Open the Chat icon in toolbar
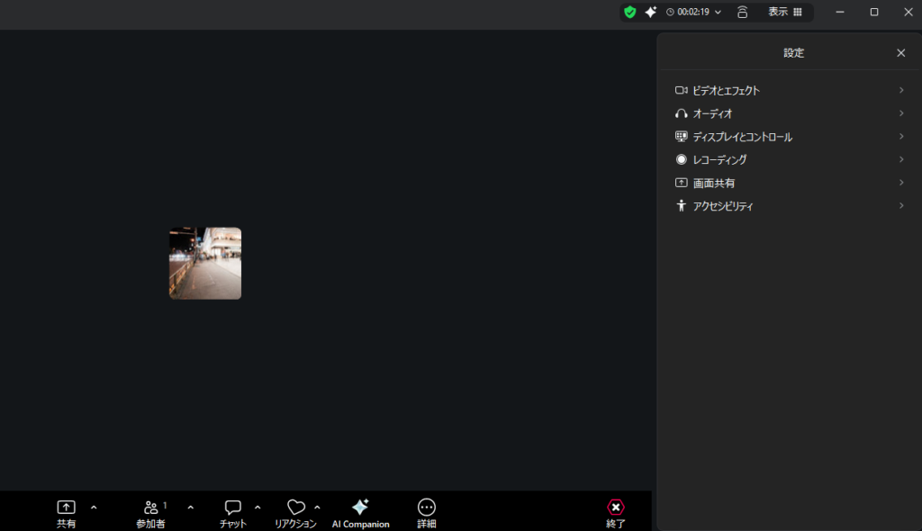Viewport: 922px width, 531px height. pyautogui.click(x=233, y=508)
